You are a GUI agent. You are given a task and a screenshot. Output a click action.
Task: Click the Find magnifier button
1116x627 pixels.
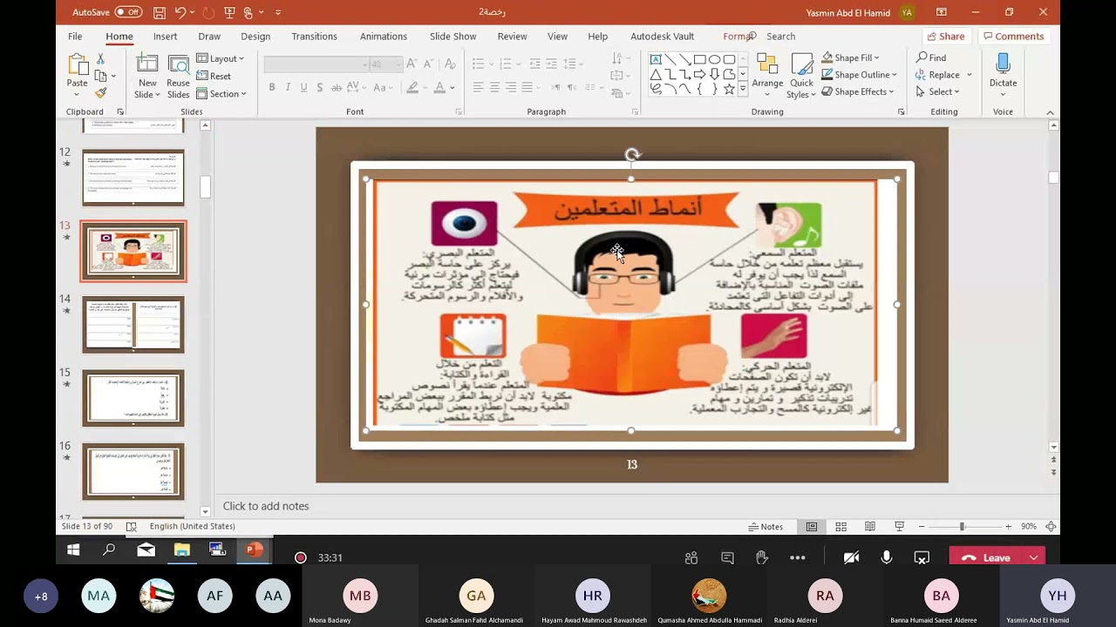[x=931, y=57]
